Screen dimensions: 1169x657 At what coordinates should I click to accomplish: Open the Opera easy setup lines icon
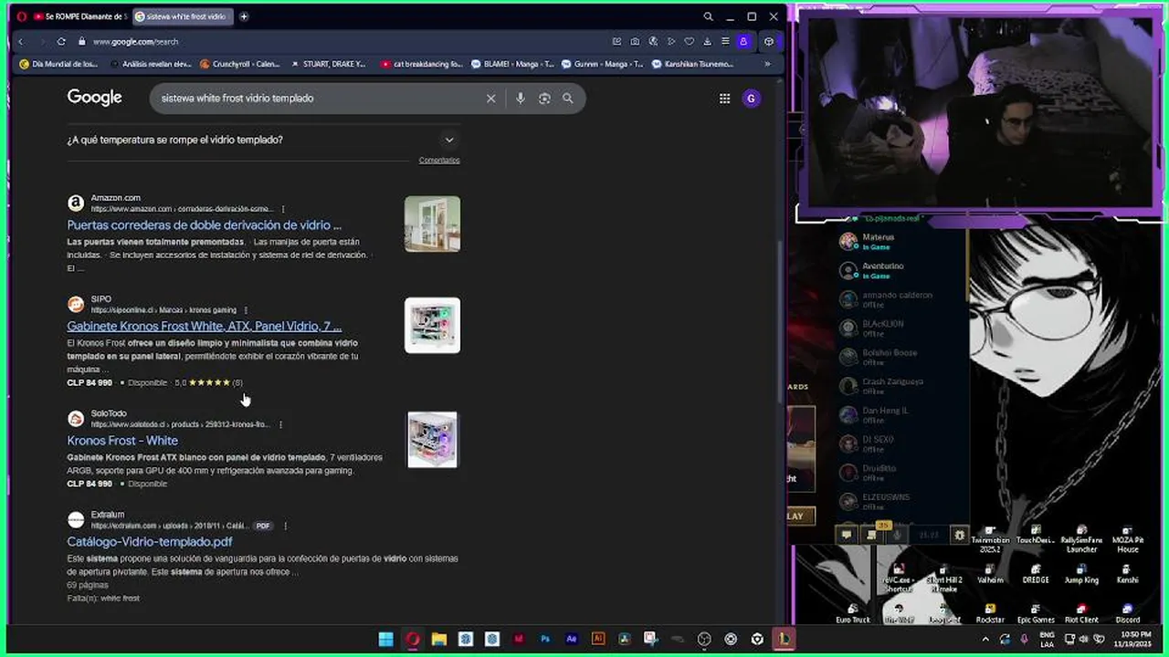click(725, 41)
